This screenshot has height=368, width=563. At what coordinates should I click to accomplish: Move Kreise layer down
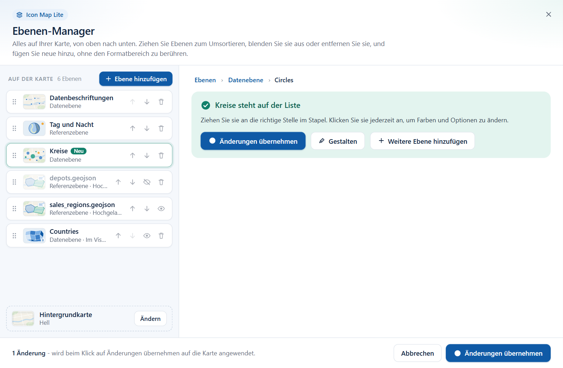point(147,155)
